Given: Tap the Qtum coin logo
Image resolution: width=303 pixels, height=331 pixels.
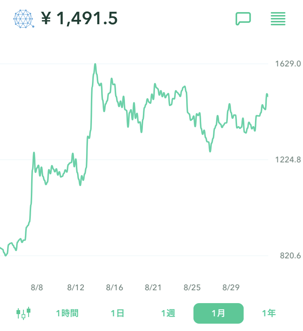Looking at the screenshot, I should [23, 18].
